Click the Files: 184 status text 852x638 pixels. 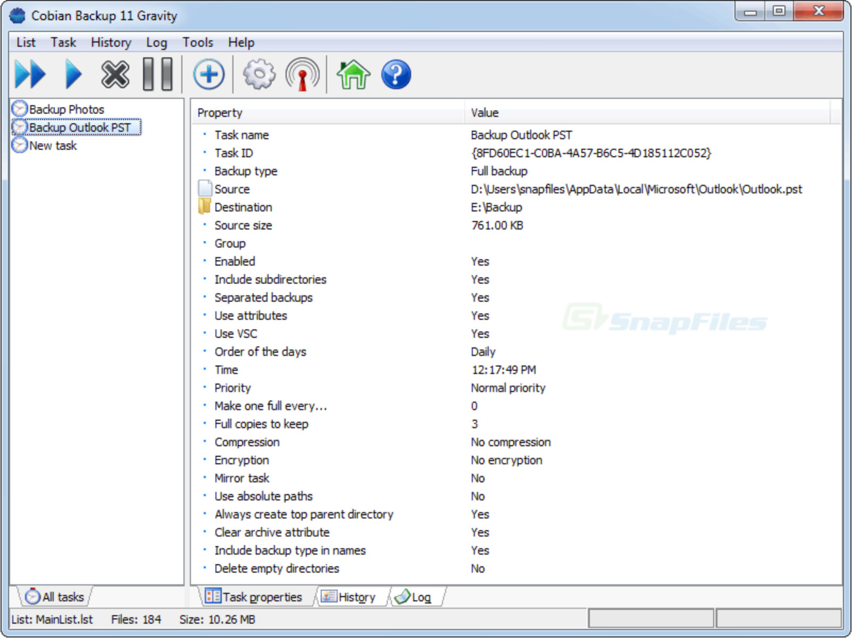(136, 619)
